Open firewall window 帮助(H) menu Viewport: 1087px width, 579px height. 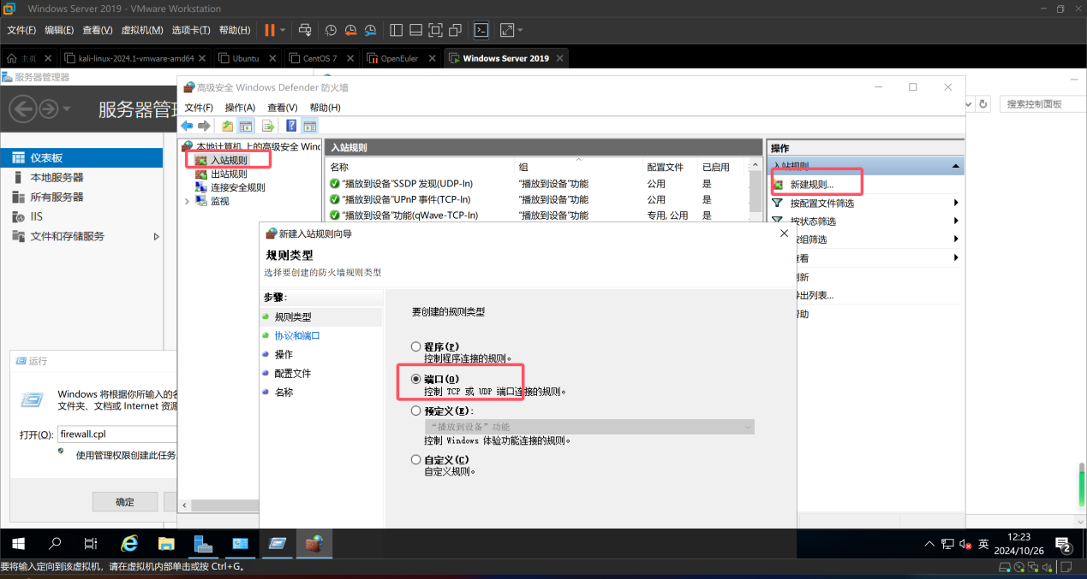pos(325,108)
